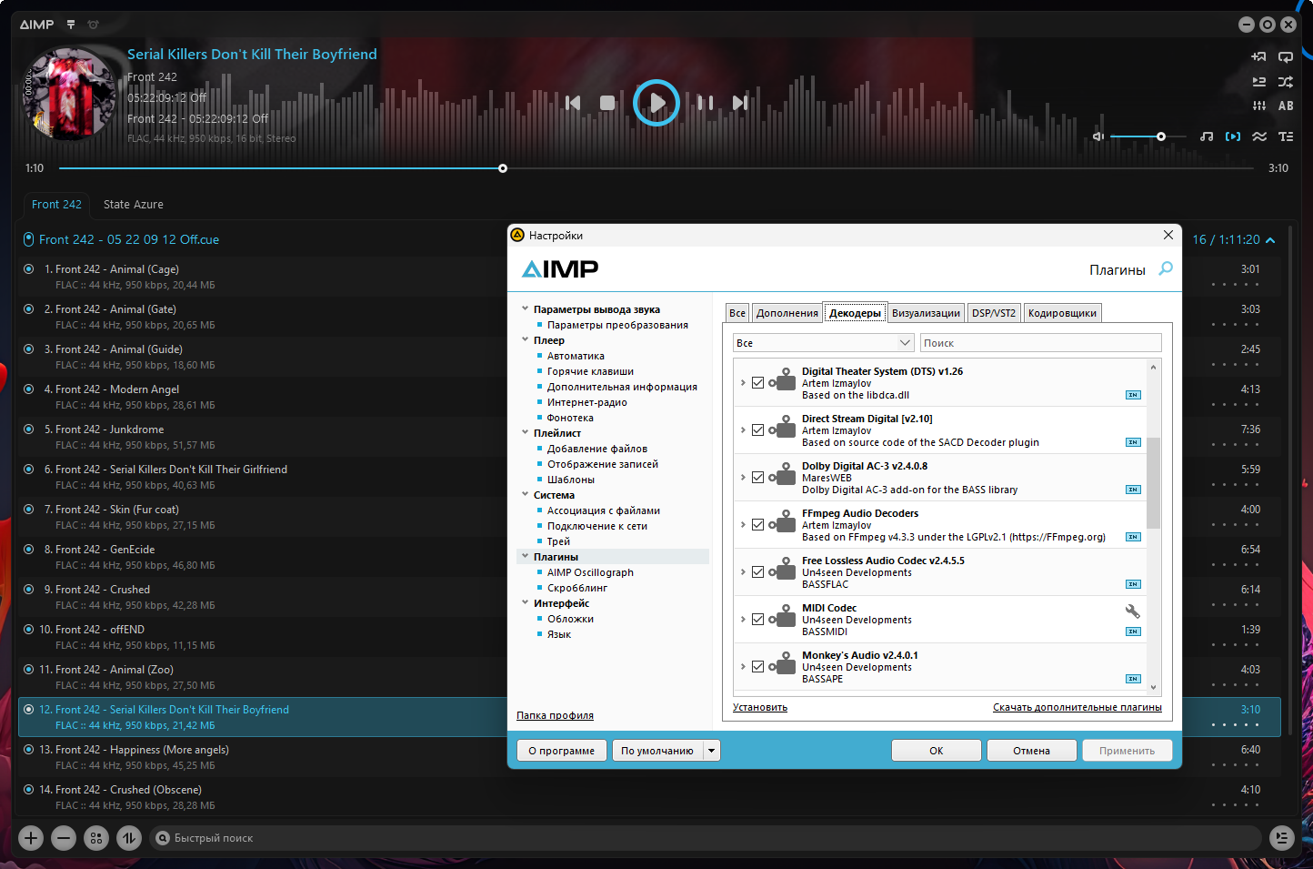
Task: Collapse the 'Система' tree section
Action: pyautogui.click(x=526, y=494)
